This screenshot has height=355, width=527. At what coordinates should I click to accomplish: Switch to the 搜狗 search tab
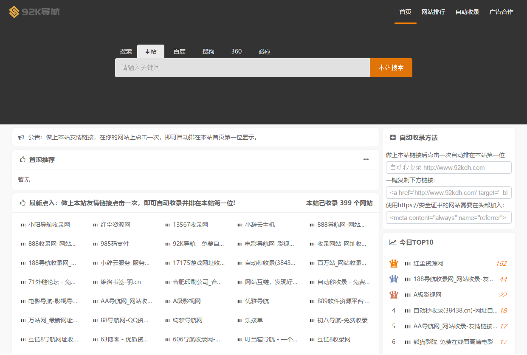208,51
